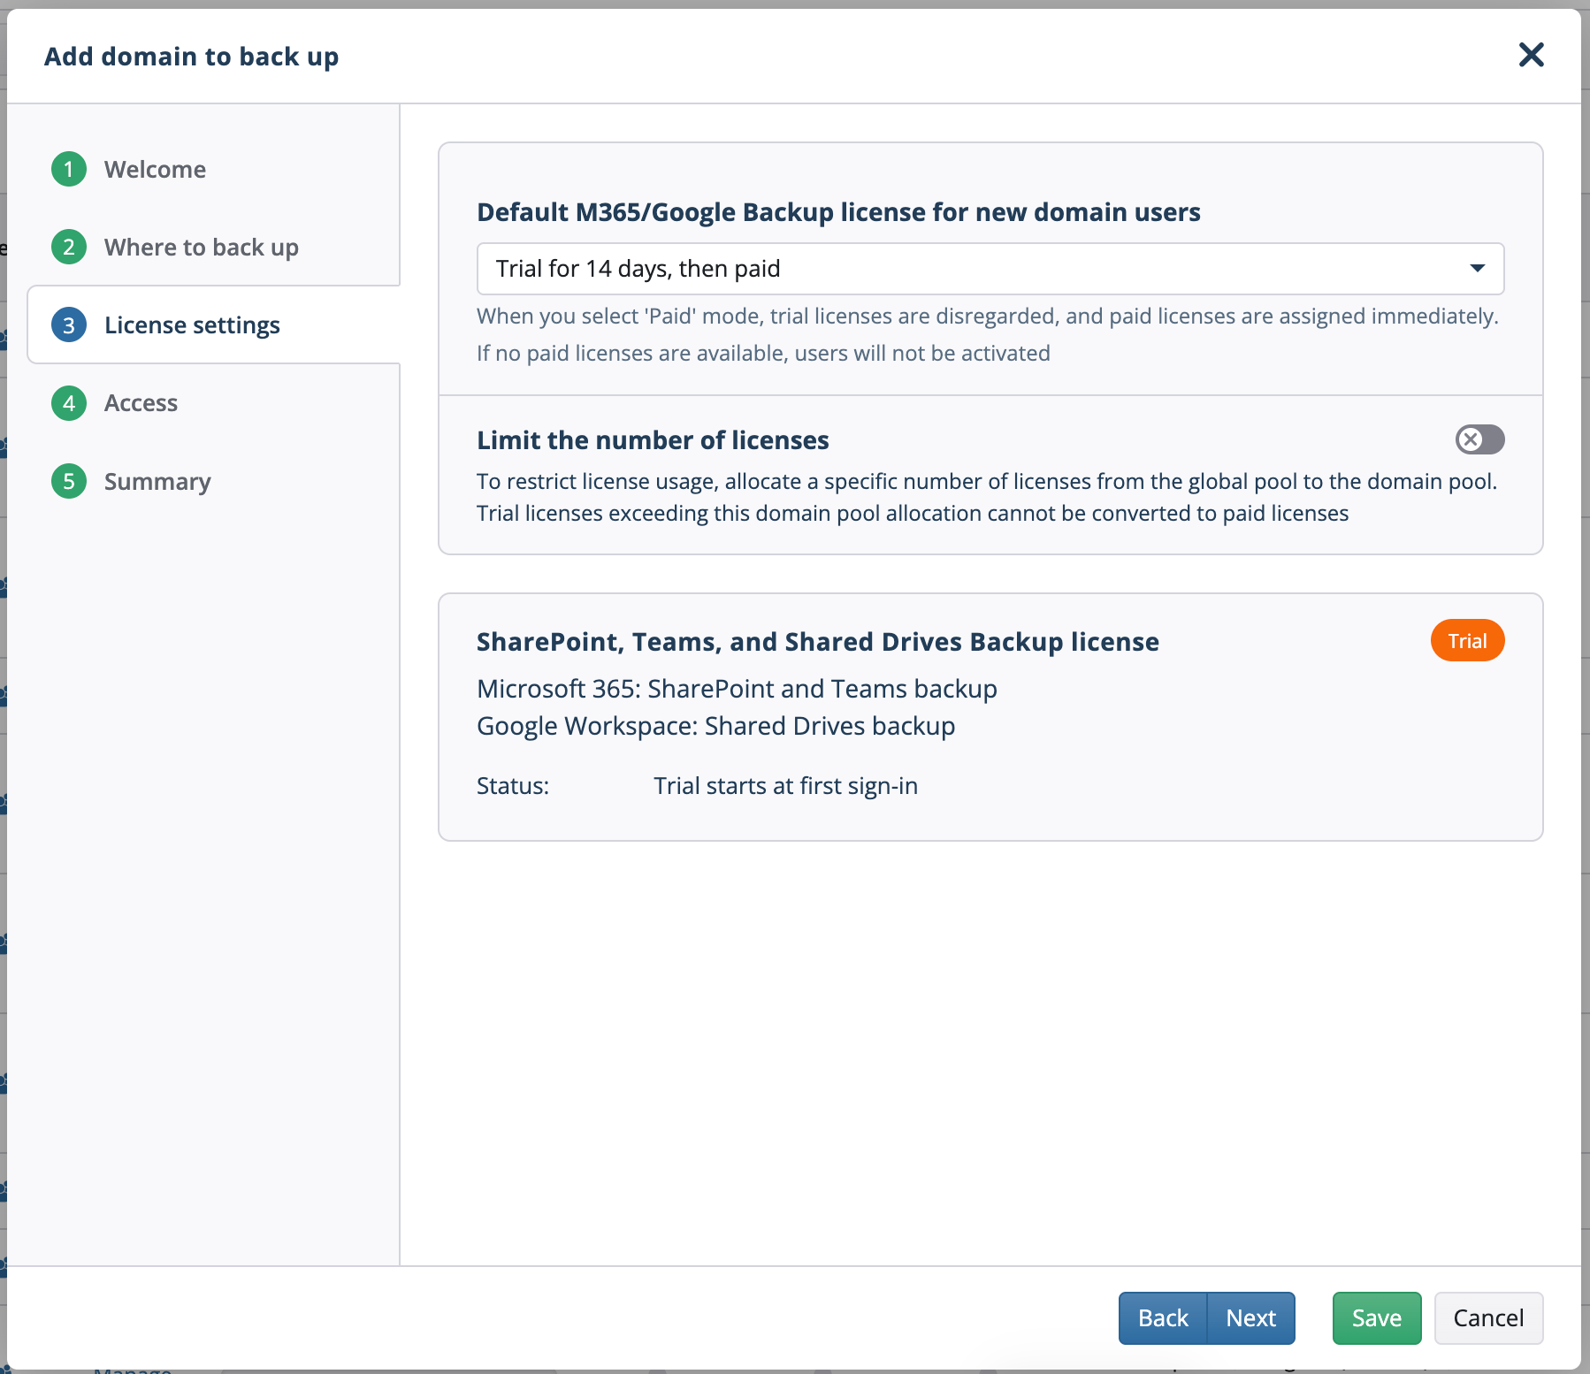Select text 'Trial starts at first sign-in'
Viewport: 1590px width, 1374px height.
(785, 786)
